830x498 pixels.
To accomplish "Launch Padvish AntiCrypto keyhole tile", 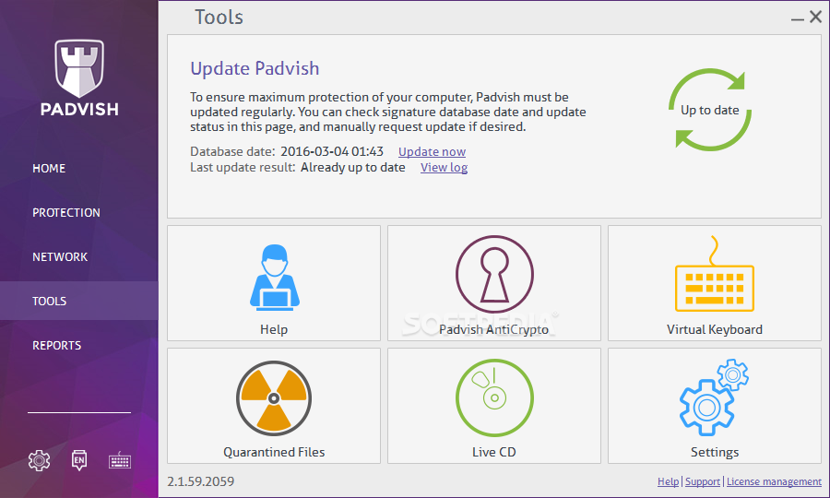I will click(x=494, y=283).
